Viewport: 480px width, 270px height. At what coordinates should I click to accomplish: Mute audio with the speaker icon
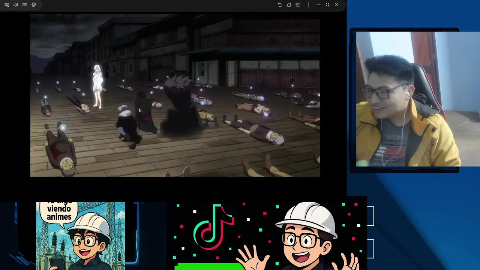click(x=16, y=5)
